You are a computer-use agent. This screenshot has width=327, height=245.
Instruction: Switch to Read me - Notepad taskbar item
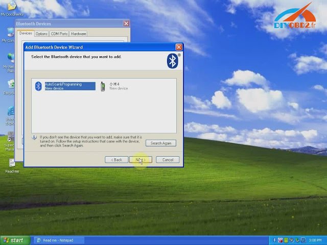[59, 240]
